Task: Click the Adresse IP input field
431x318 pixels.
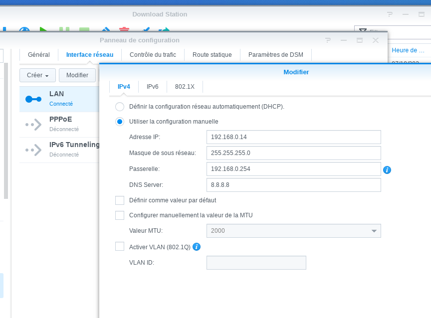Action: 293,137
